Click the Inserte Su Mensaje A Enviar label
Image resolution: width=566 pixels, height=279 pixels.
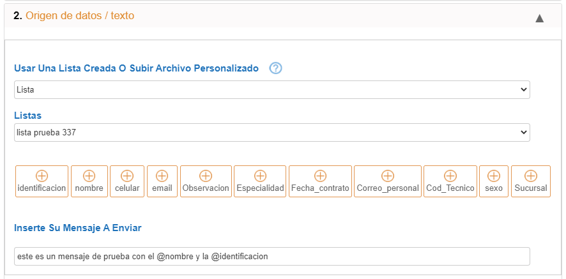pyautogui.click(x=77, y=228)
